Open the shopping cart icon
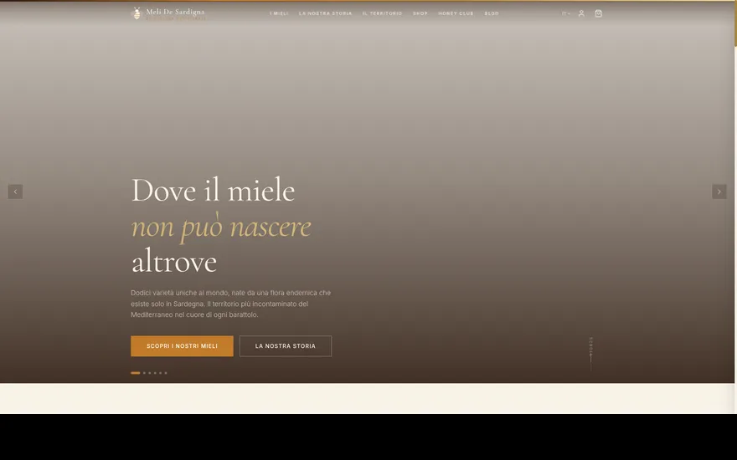Image resolution: width=737 pixels, height=460 pixels. click(598, 13)
